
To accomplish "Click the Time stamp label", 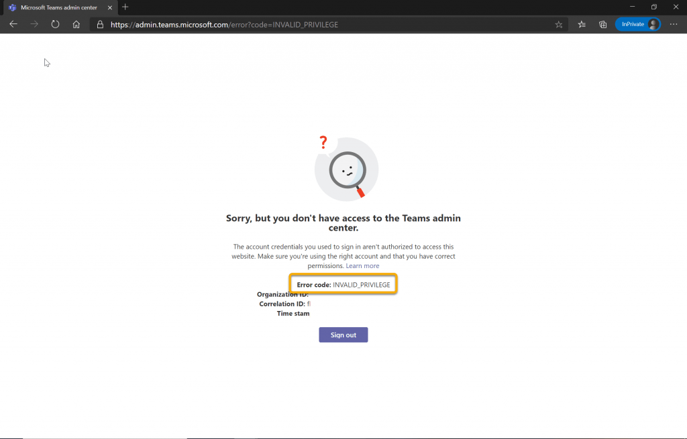I will coord(293,314).
